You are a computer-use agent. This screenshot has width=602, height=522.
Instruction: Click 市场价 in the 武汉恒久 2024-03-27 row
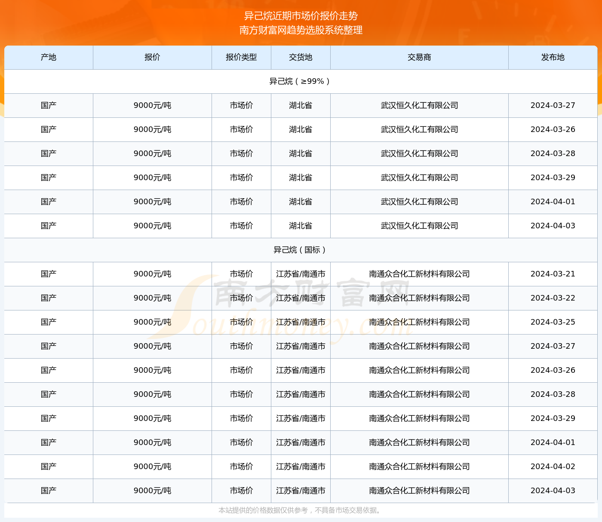tap(241, 105)
